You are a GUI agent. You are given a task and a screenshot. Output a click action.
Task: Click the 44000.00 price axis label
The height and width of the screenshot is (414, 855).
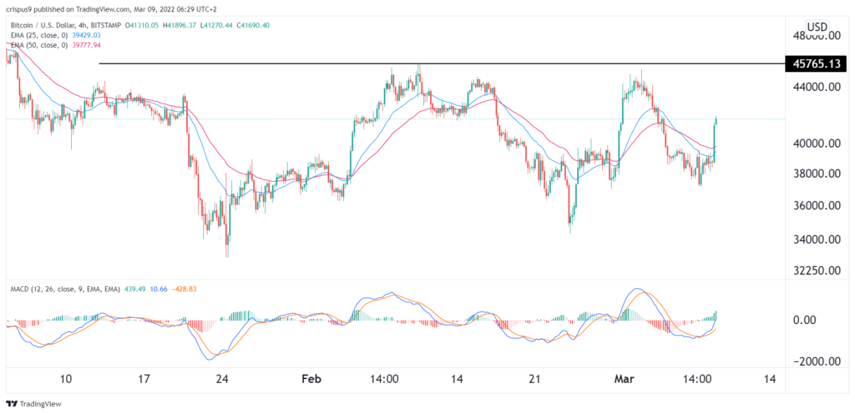pos(817,87)
